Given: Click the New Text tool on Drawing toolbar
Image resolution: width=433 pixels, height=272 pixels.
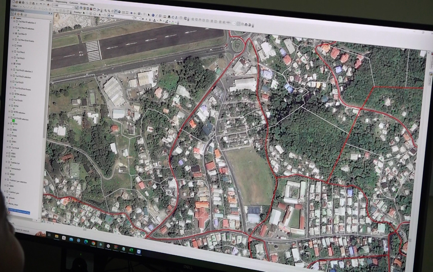Looking at the screenshot, I should click(x=100, y=15).
